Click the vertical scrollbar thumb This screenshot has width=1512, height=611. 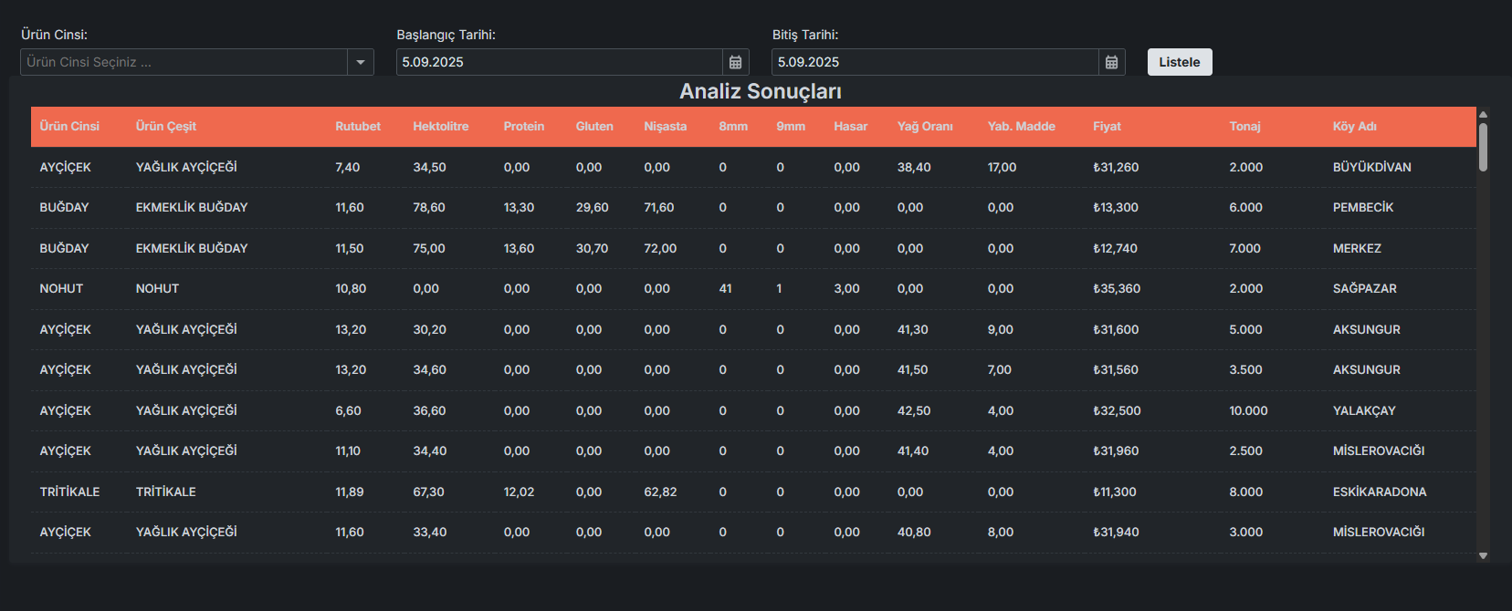coord(1483,147)
